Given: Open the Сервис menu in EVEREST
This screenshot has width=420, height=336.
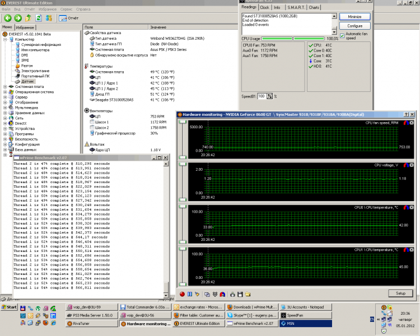Looking at the screenshot, I should click(66, 9).
